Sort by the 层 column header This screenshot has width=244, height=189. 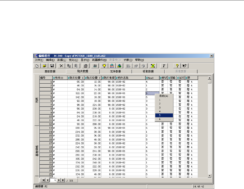pos(192,78)
